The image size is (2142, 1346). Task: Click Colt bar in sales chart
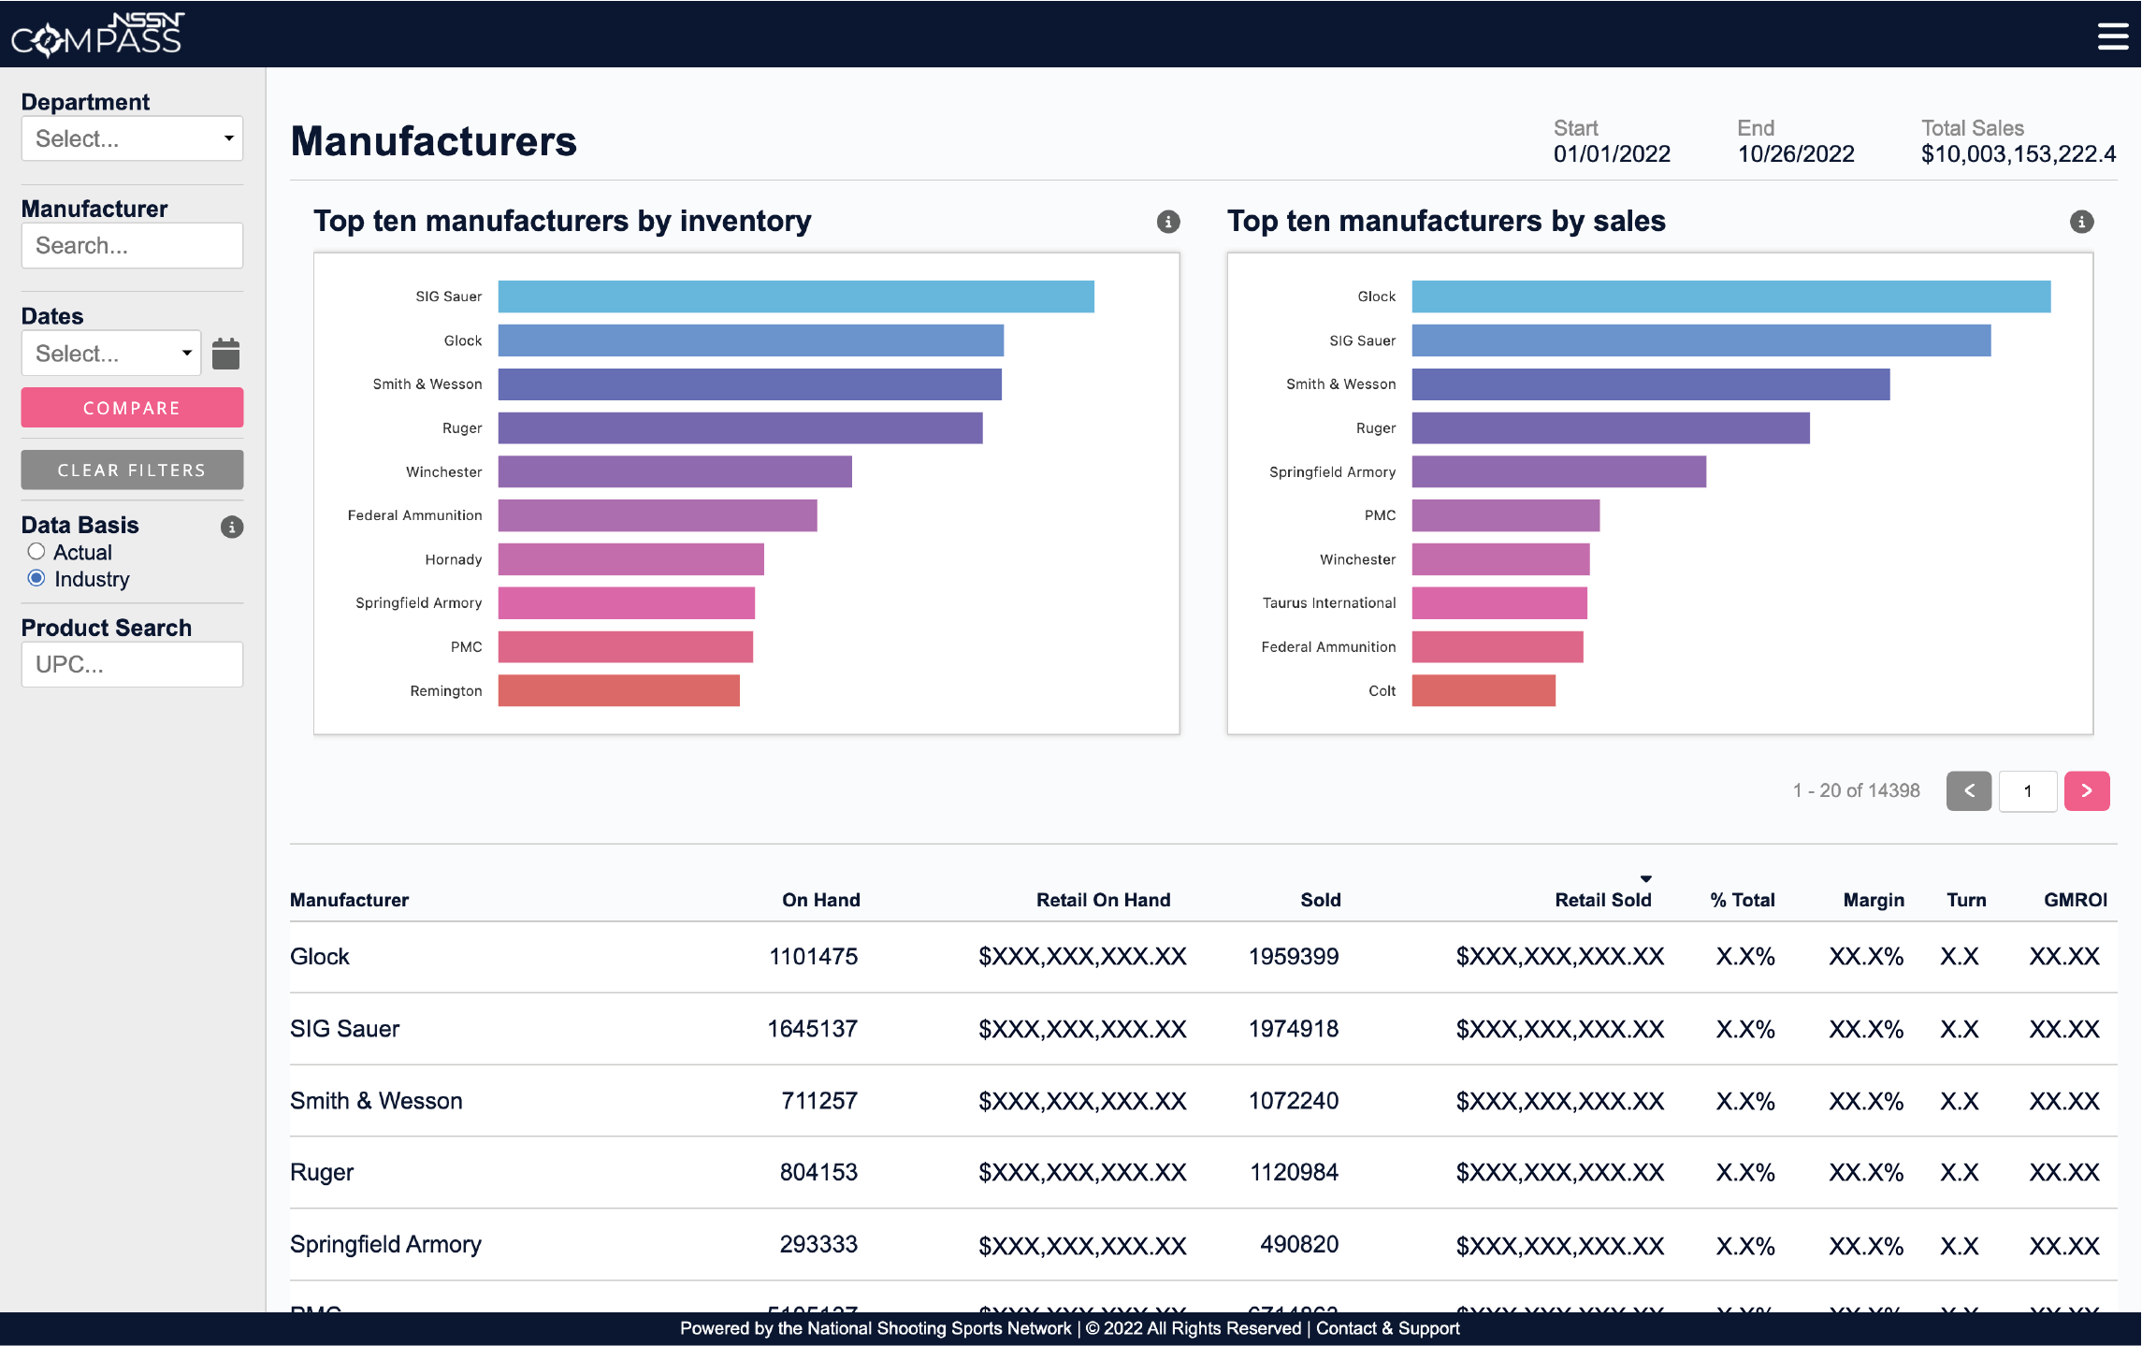(x=1483, y=690)
